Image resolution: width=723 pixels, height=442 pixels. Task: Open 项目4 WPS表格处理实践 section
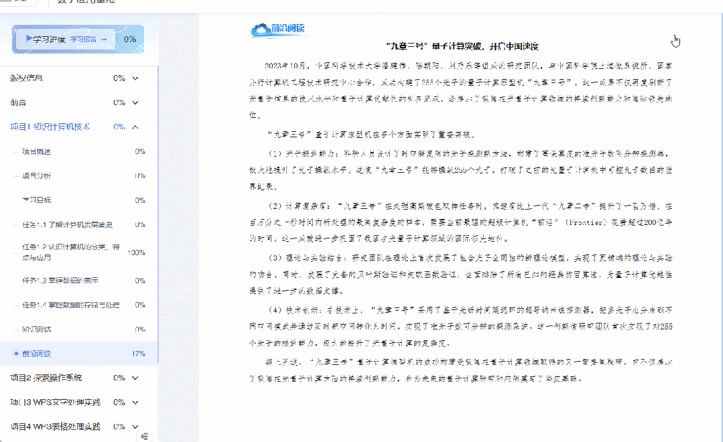pos(56,427)
